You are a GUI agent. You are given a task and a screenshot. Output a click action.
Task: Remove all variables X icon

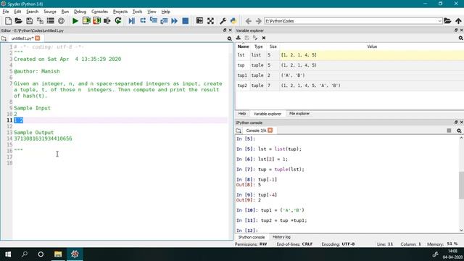264,38
